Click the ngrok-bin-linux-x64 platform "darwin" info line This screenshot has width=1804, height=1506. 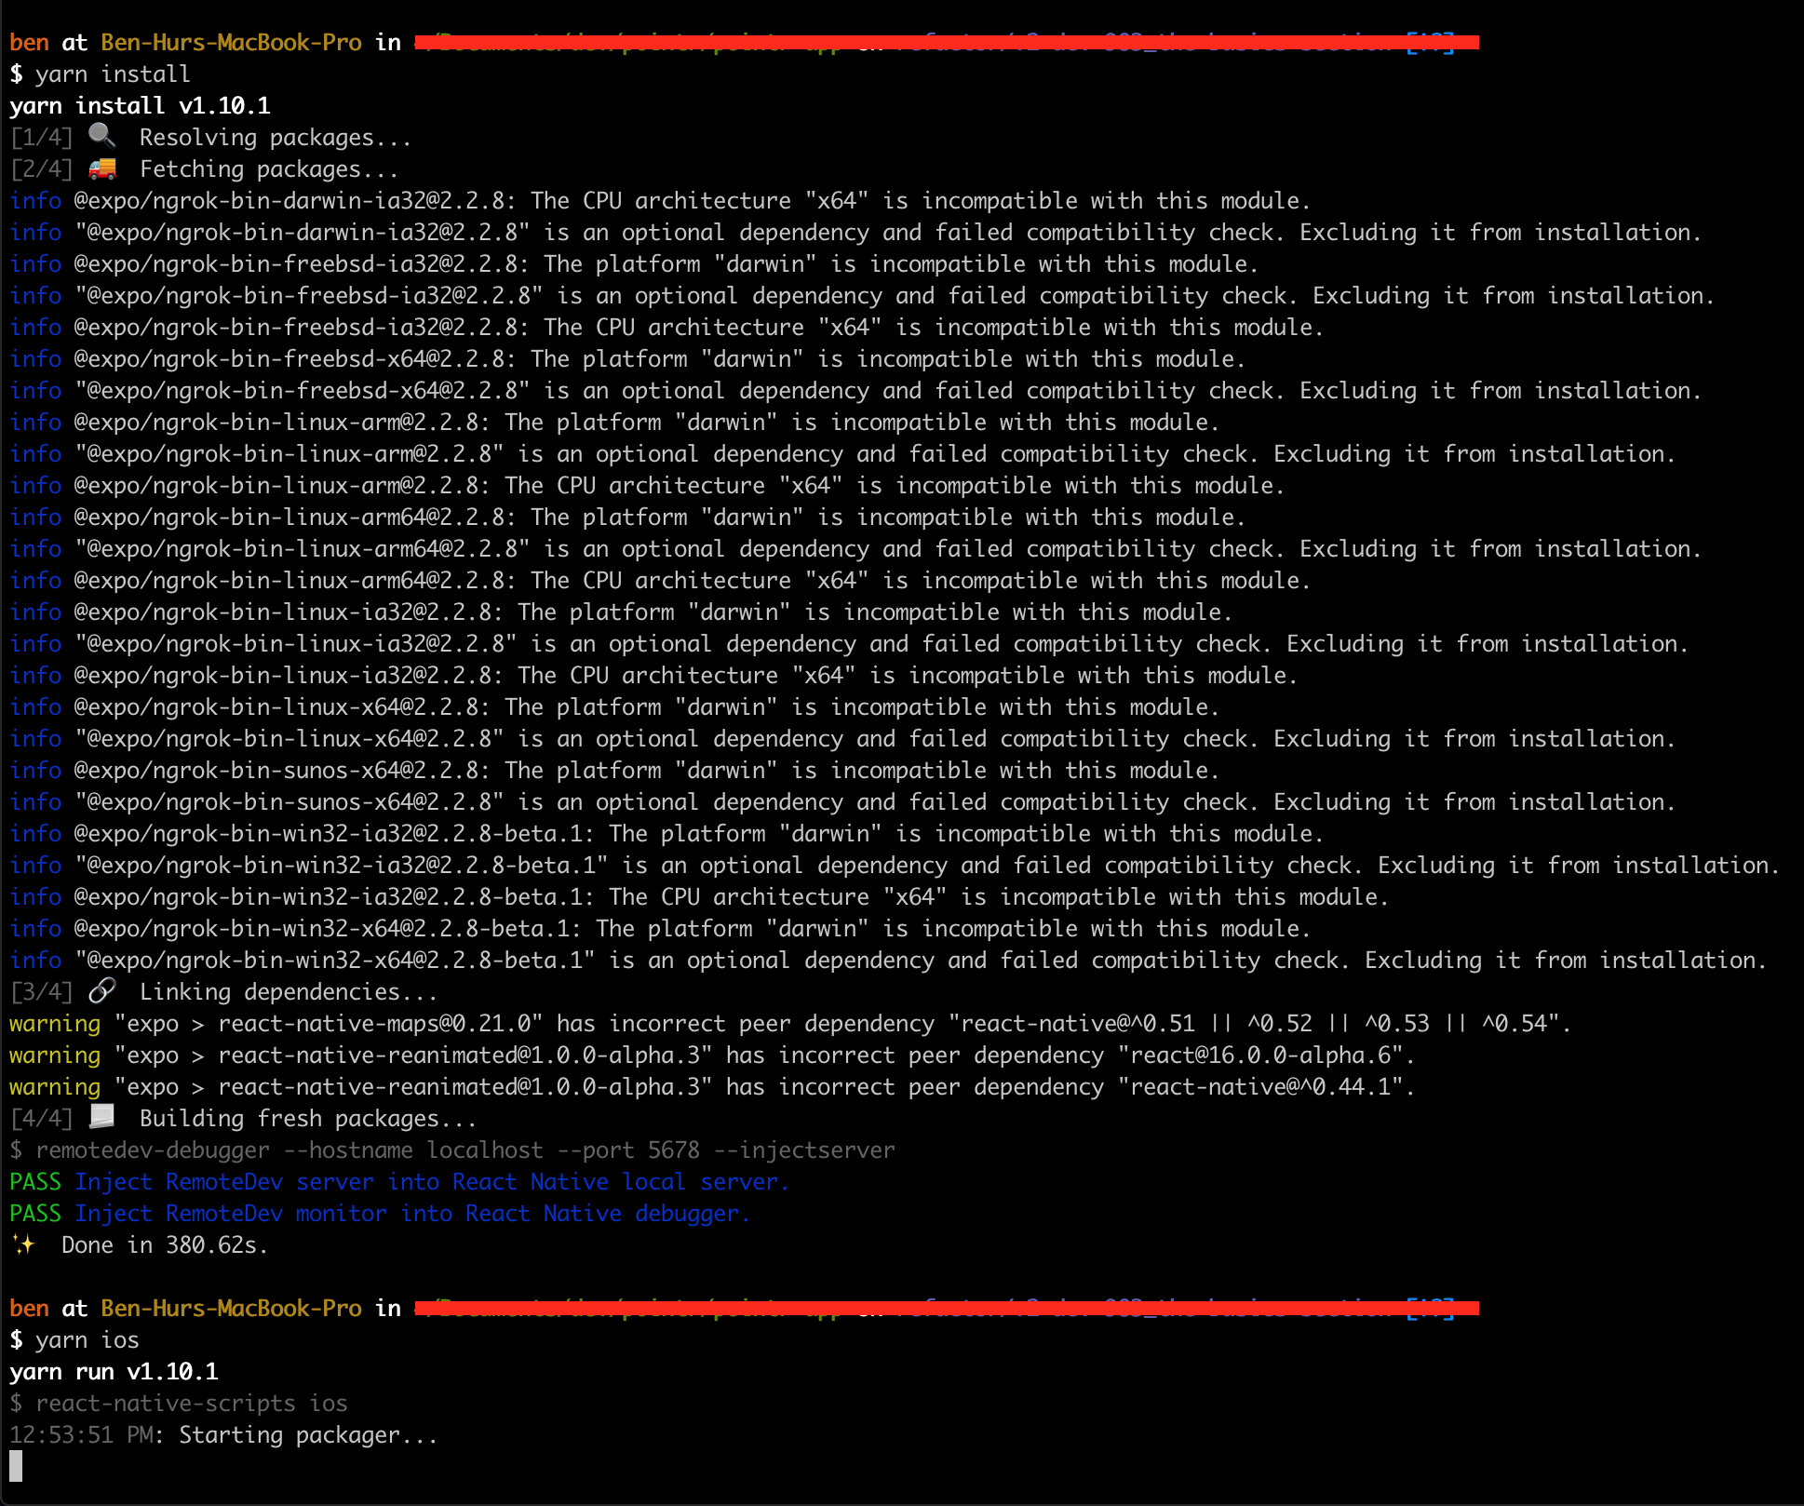pos(614,707)
